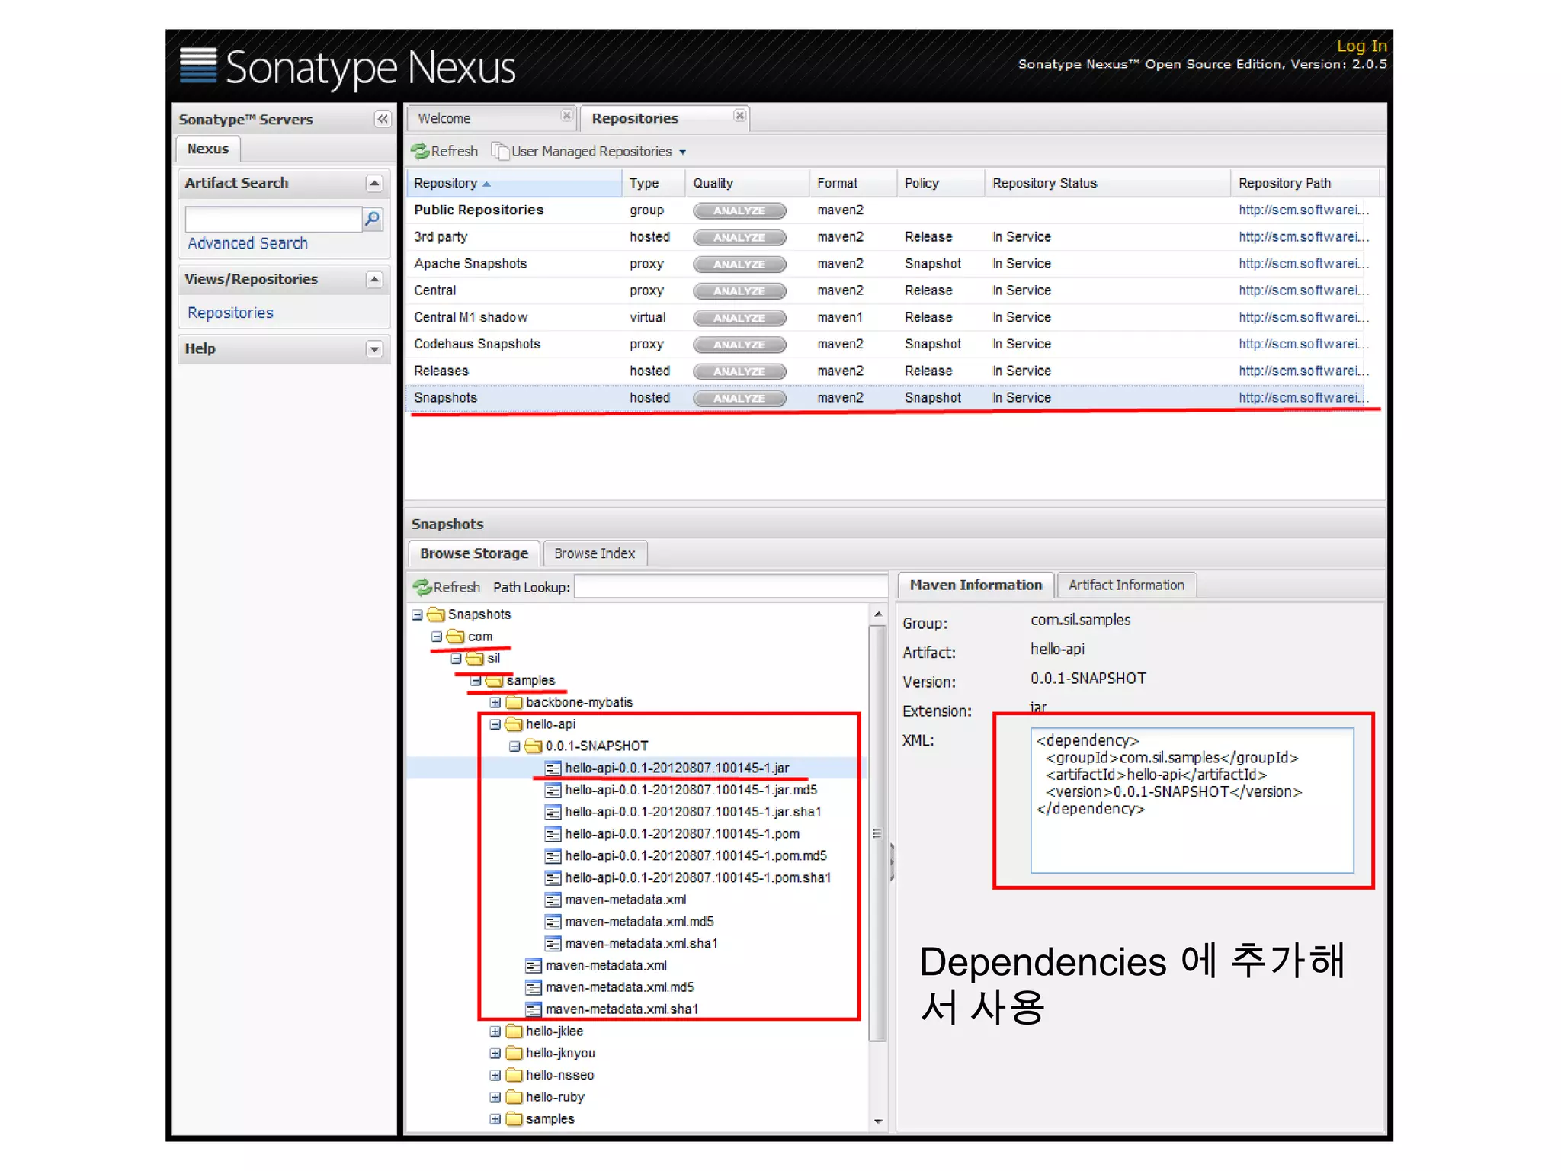
Task: Collapse the Artifact Search panel
Action: [374, 183]
